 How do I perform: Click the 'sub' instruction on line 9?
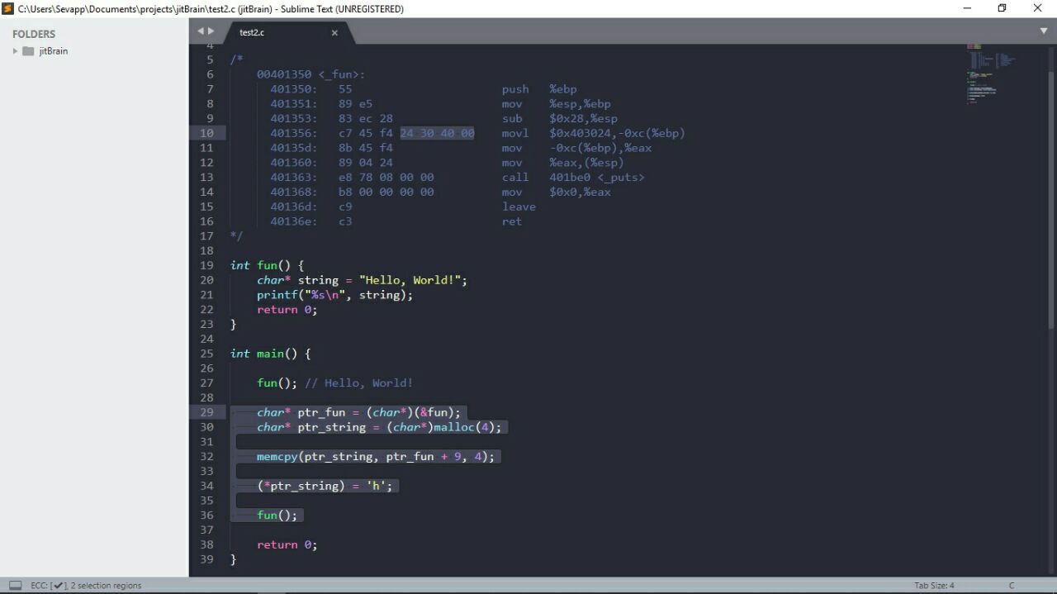pyautogui.click(x=512, y=118)
